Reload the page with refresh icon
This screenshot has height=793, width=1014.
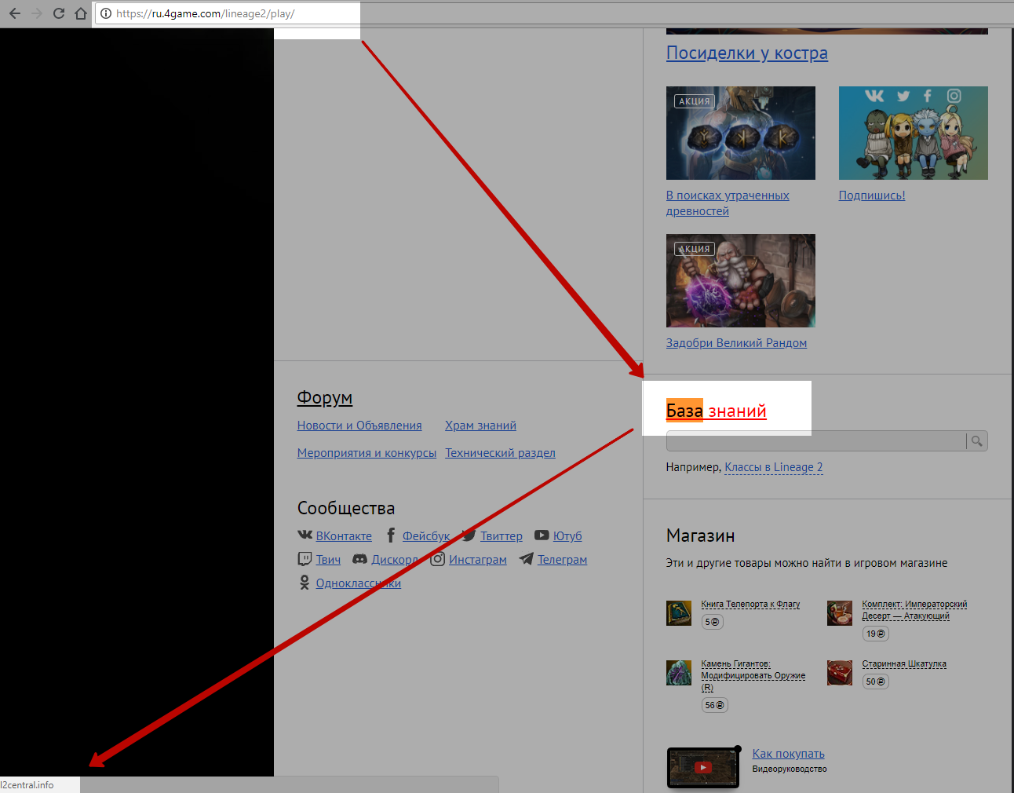(x=58, y=13)
